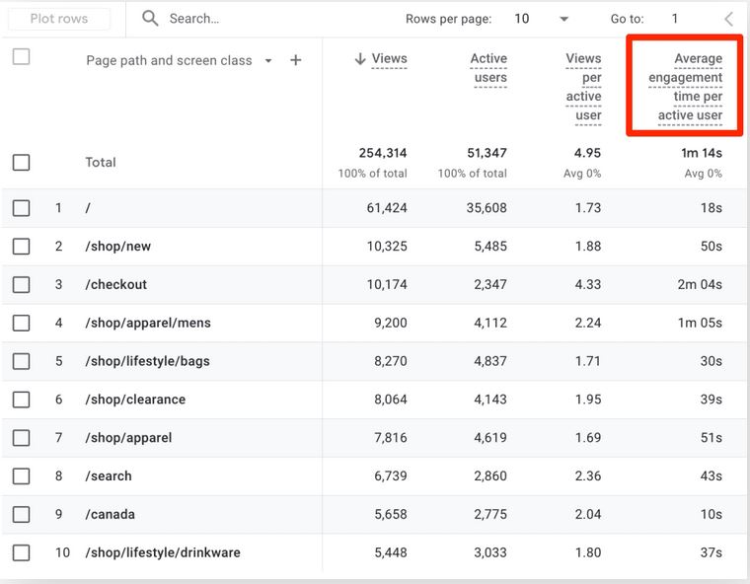Click the 4.33 views per user cell
This screenshot has width=750, height=584.
point(588,284)
